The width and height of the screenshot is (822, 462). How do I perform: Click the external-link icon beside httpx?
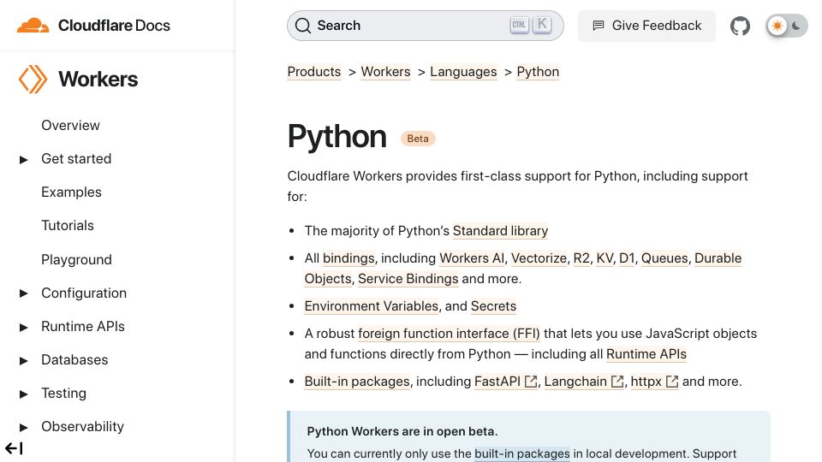pos(671,382)
